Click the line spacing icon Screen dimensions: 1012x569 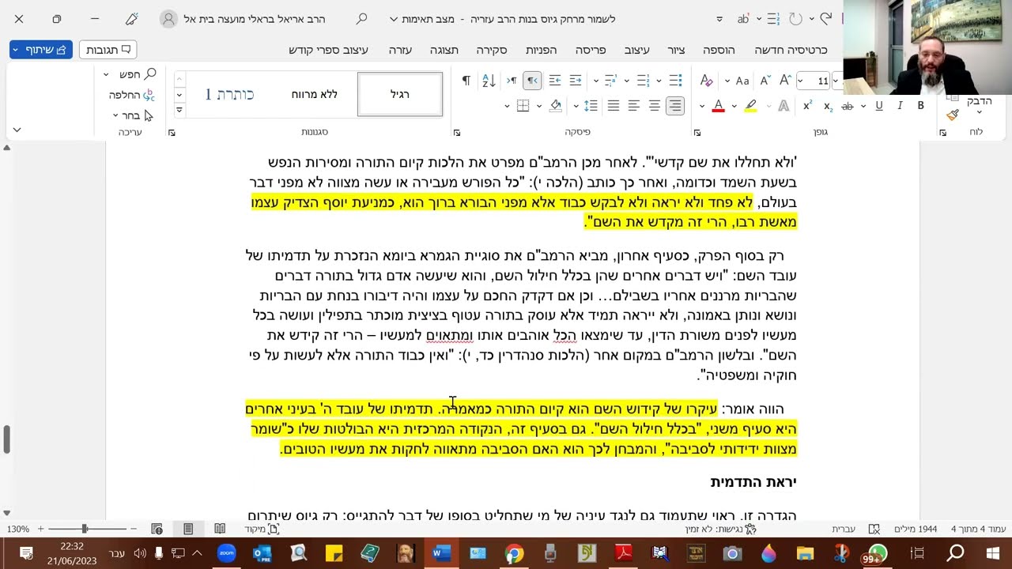[591, 106]
